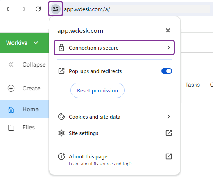Open the Workiva workspace dropdown
The height and width of the screenshot is (186, 213).
point(22,43)
